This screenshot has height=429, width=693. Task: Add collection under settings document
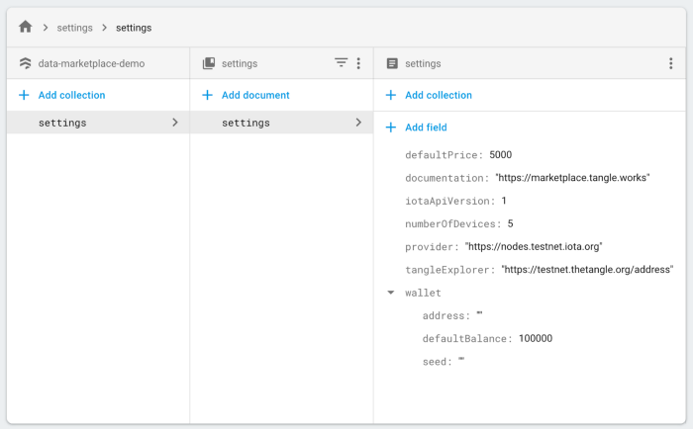(x=429, y=95)
